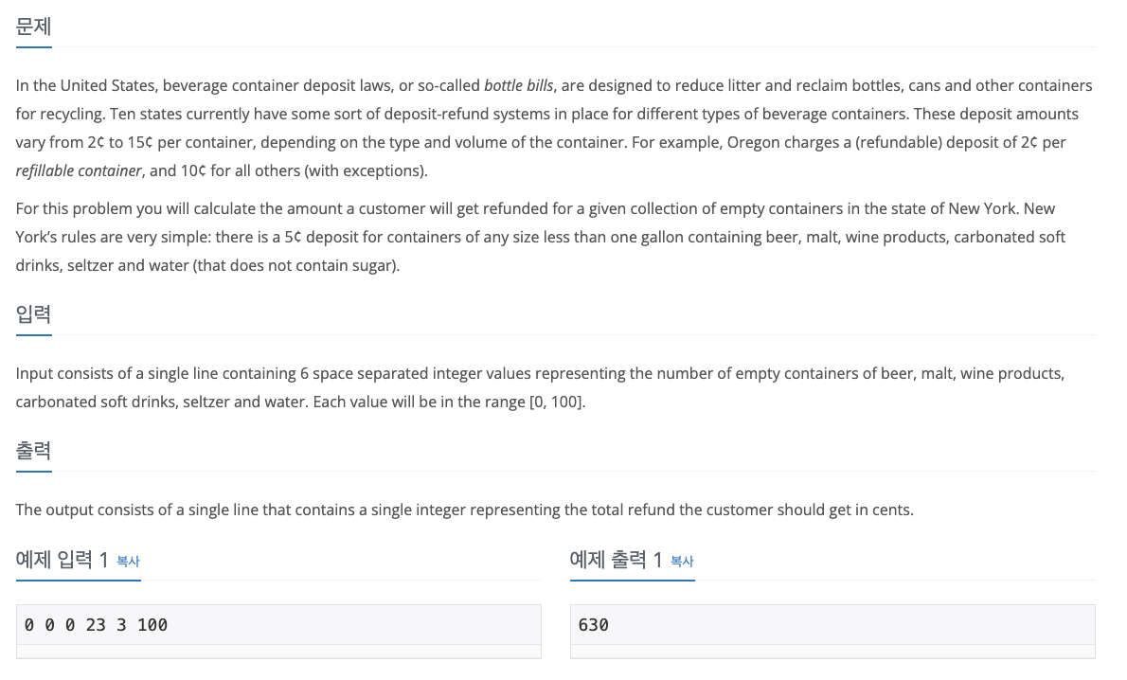This screenshot has height=680, width=1127.
Task: Select the 예제 출력 1 heading
Action: point(616,560)
